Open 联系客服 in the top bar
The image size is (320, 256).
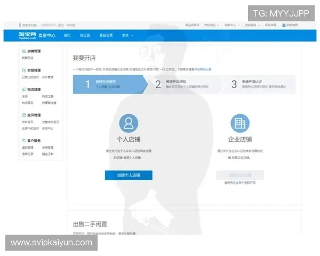tap(270, 25)
